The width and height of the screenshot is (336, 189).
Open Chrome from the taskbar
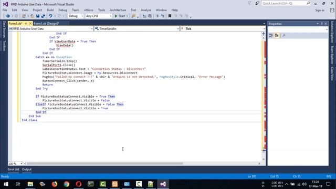67,184
